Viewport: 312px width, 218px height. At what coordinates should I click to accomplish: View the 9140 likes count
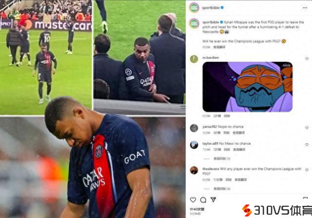197,209
